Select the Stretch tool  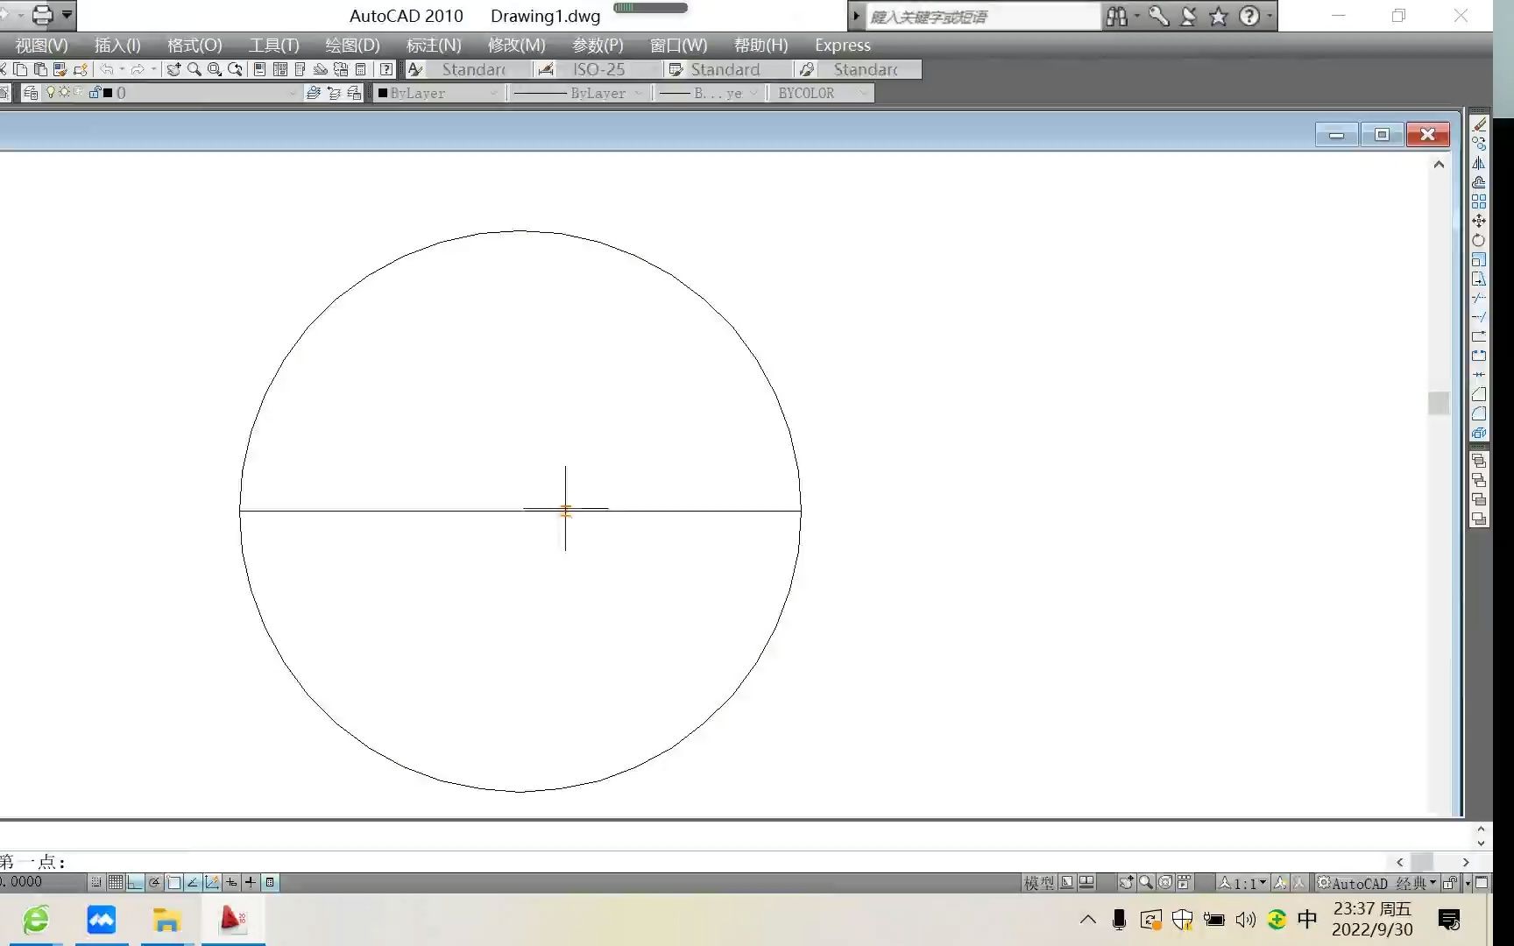click(x=1479, y=279)
